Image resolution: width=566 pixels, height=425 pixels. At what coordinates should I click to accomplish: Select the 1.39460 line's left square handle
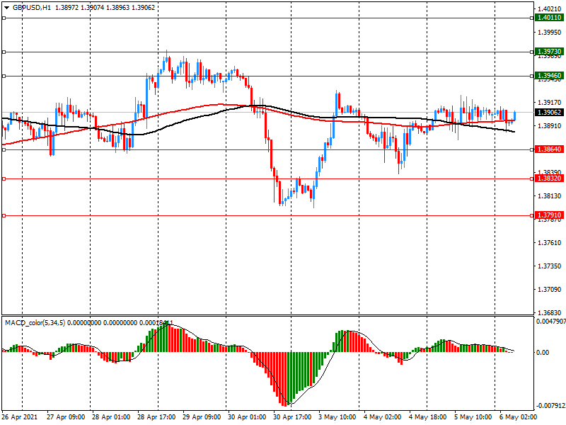click(x=4, y=76)
